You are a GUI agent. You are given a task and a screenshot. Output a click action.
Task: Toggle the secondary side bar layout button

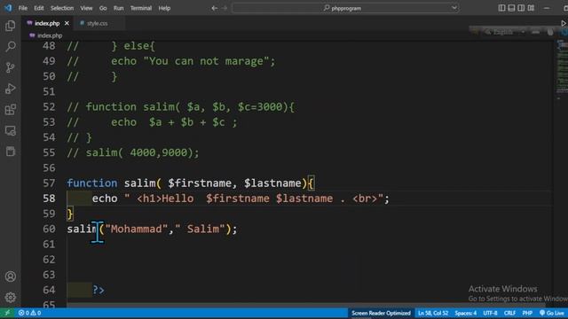521,8
